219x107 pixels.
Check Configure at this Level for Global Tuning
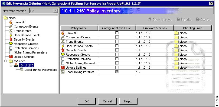coord(117,63)
